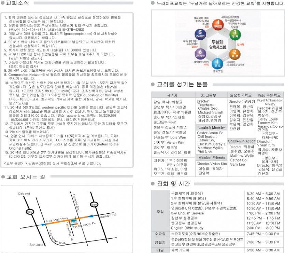285x253 pixels.
Task: Click the name Phil Noh
Action: [x=205, y=152]
